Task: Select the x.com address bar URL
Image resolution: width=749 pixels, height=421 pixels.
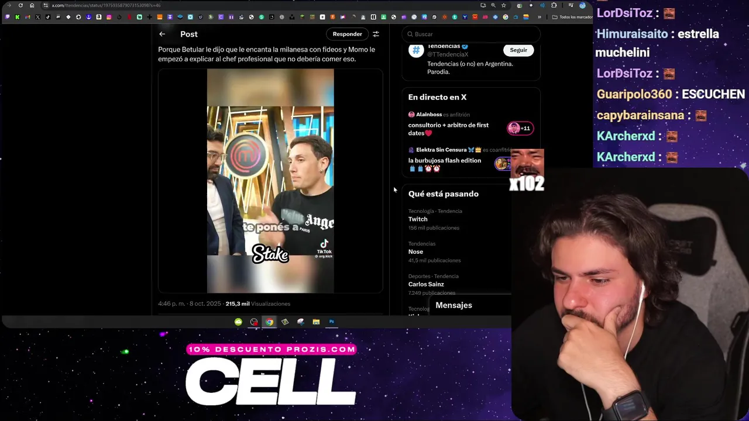Action: (106, 5)
